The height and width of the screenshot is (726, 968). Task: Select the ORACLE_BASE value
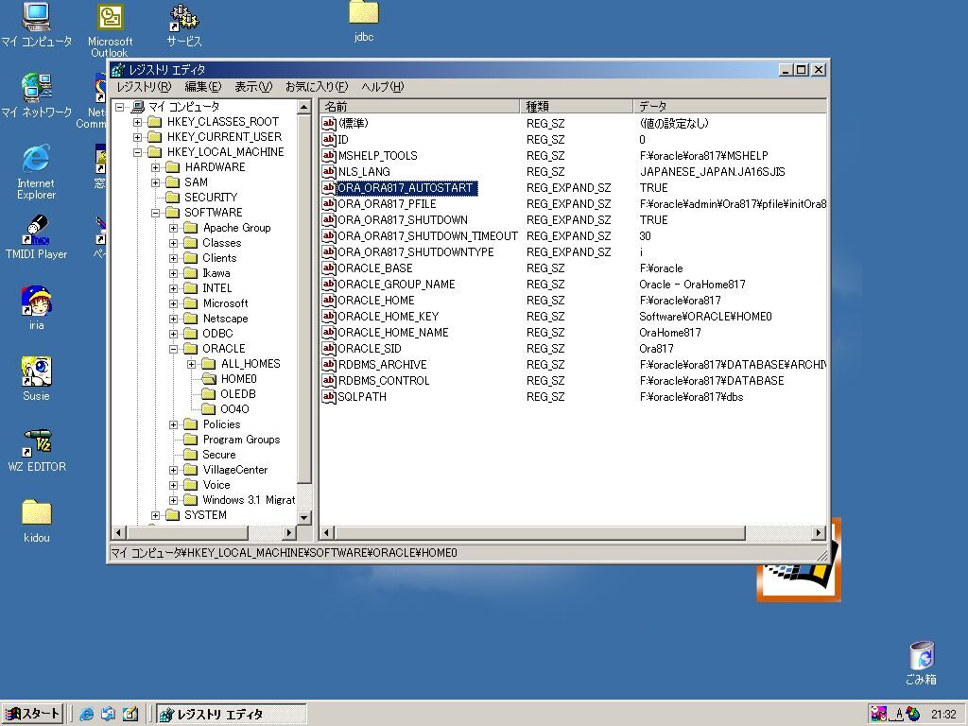tap(374, 268)
